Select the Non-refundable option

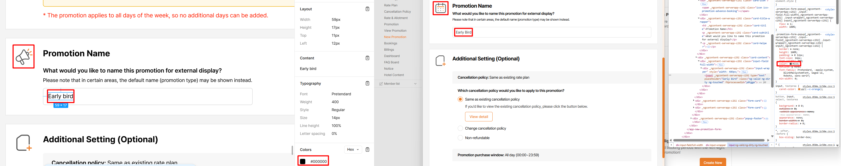(460, 138)
